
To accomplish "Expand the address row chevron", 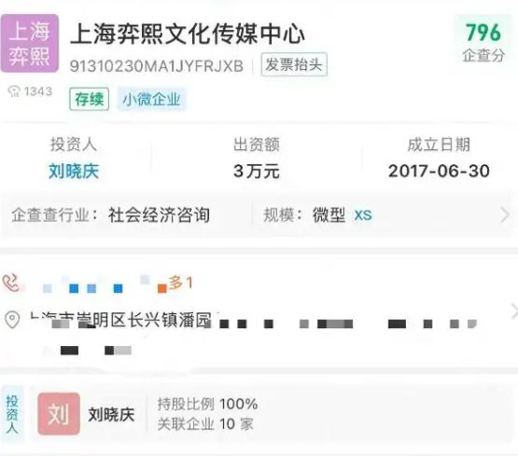I will pos(514,311).
